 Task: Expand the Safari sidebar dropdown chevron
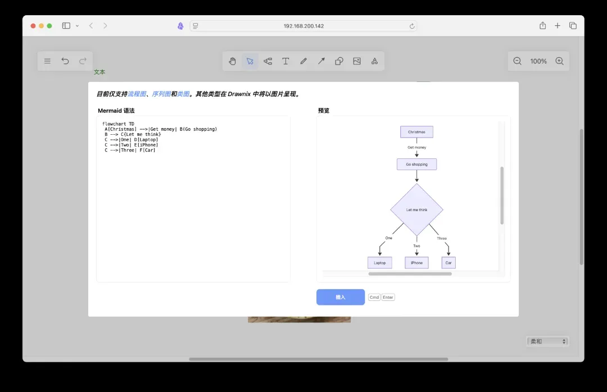pos(77,26)
